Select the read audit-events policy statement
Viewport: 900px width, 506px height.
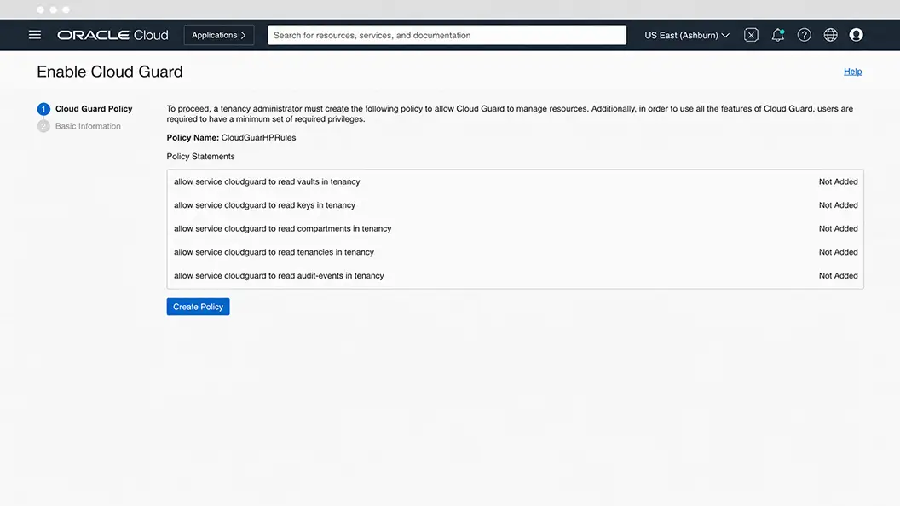coord(279,276)
